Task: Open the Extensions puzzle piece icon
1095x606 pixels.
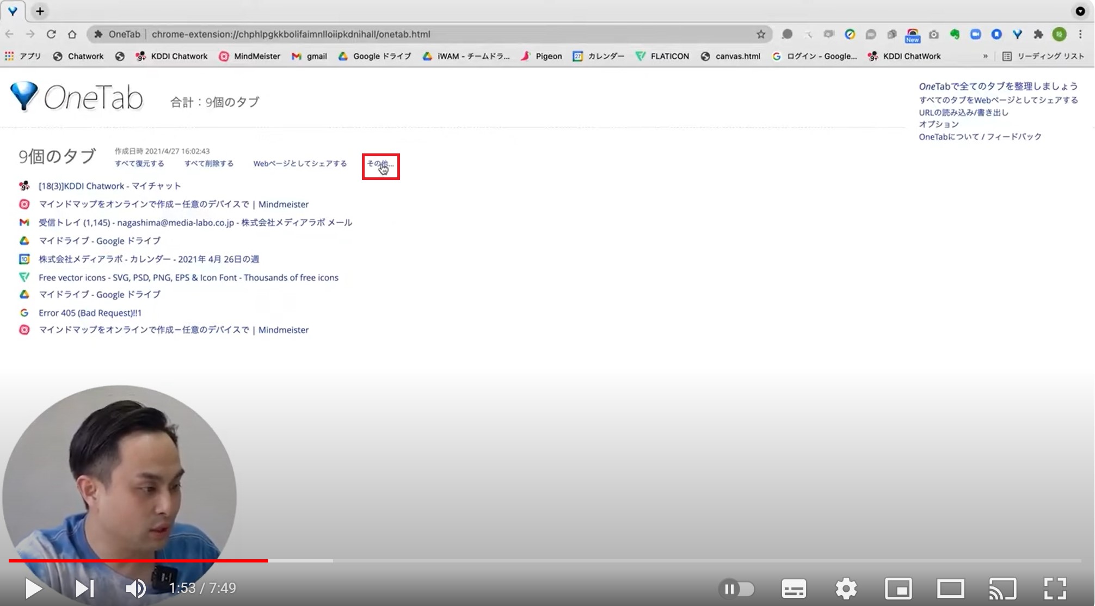Action: (1038, 34)
